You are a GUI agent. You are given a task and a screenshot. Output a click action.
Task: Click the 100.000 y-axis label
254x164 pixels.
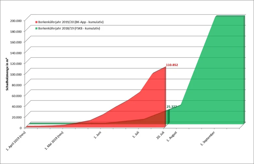16,74
